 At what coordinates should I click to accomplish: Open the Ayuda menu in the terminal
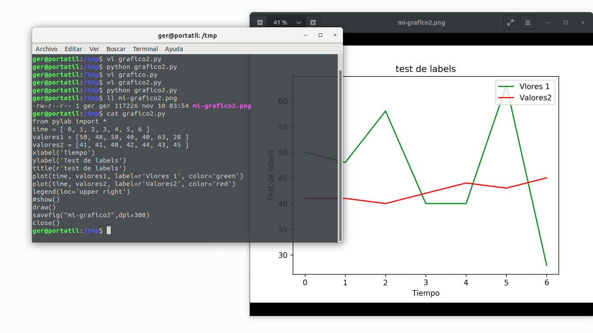click(x=174, y=49)
